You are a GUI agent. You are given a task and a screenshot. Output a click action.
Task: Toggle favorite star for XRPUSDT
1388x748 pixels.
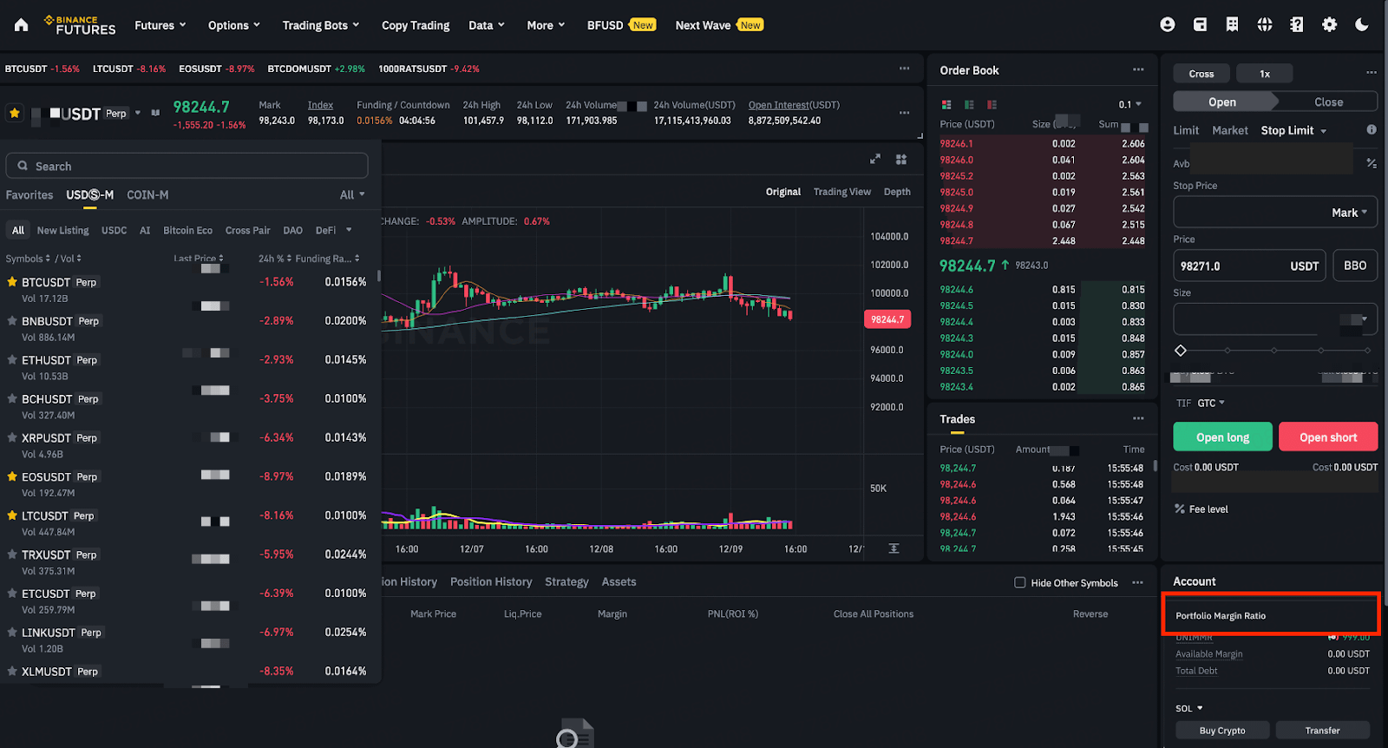click(12, 437)
